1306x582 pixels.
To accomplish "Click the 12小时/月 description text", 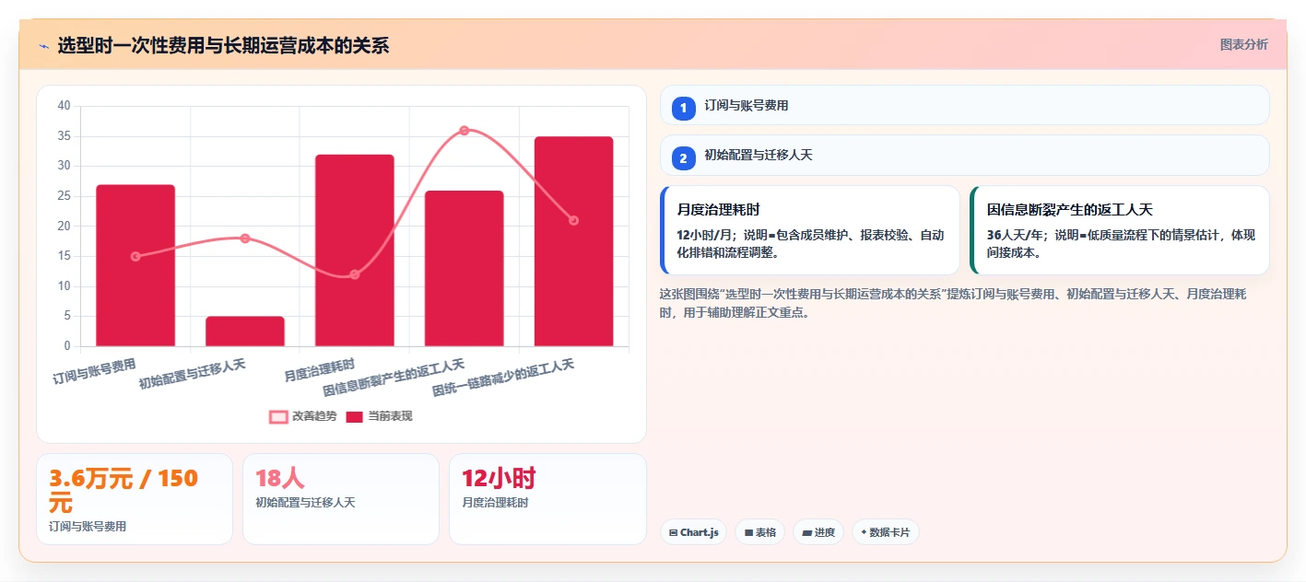I will point(810,243).
